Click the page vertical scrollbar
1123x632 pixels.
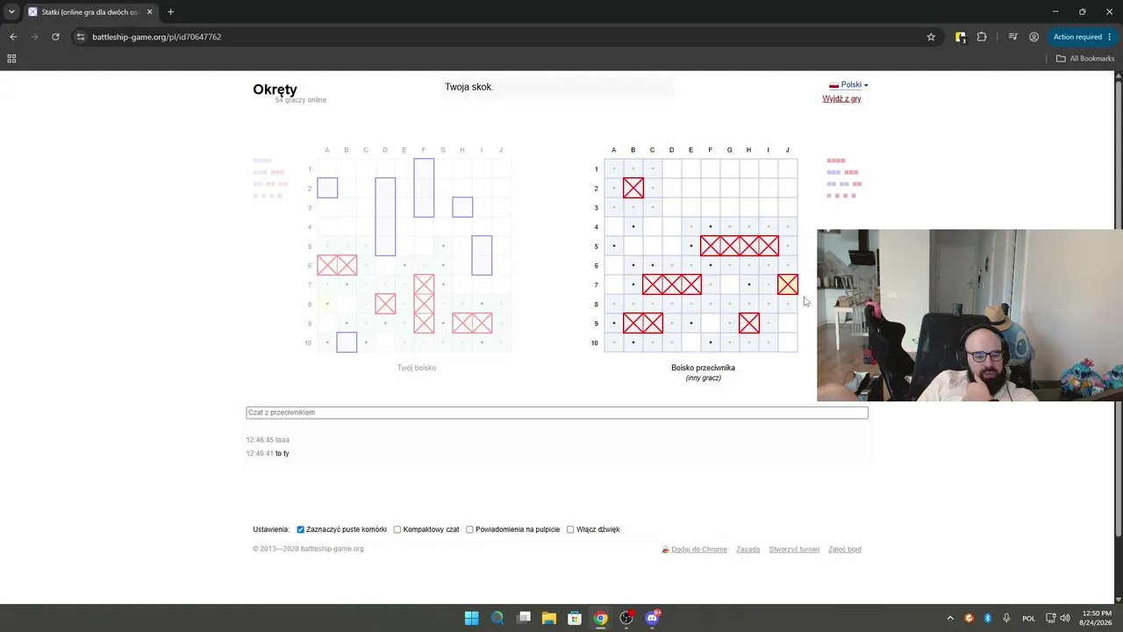point(1118,307)
